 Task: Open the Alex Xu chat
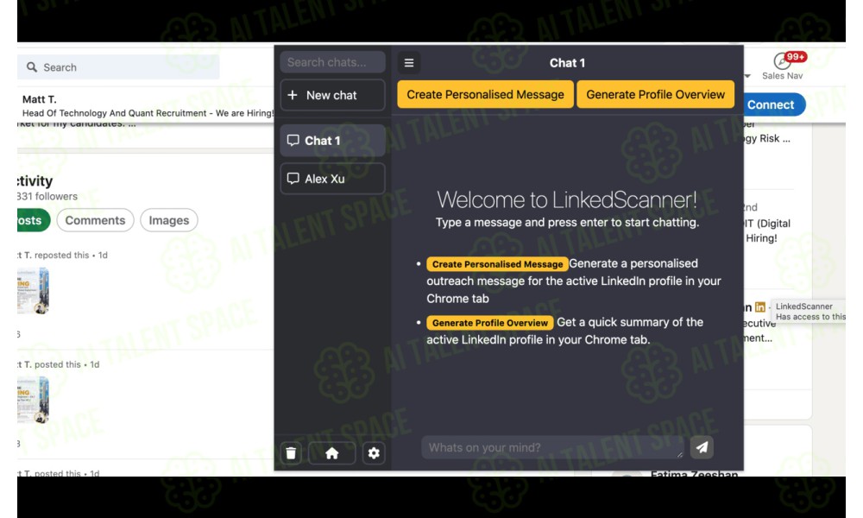click(x=332, y=179)
